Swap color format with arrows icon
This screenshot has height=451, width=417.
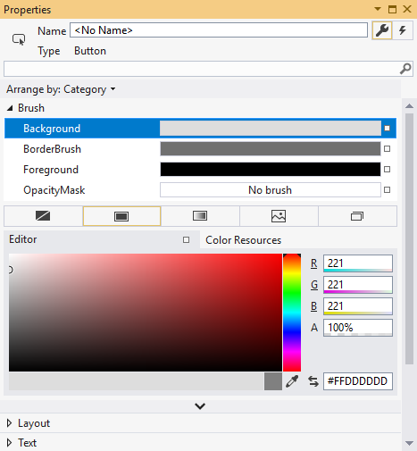coord(313,381)
